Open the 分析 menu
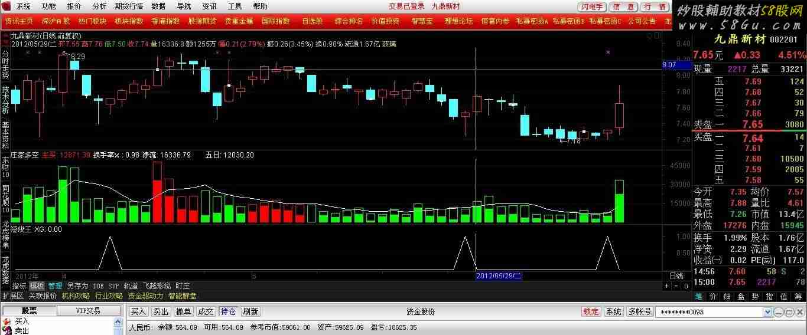This screenshot has width=807, height=335. [x=99, y=6]
